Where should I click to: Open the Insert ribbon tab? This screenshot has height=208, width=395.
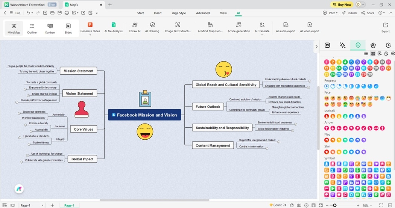[158, 13]
